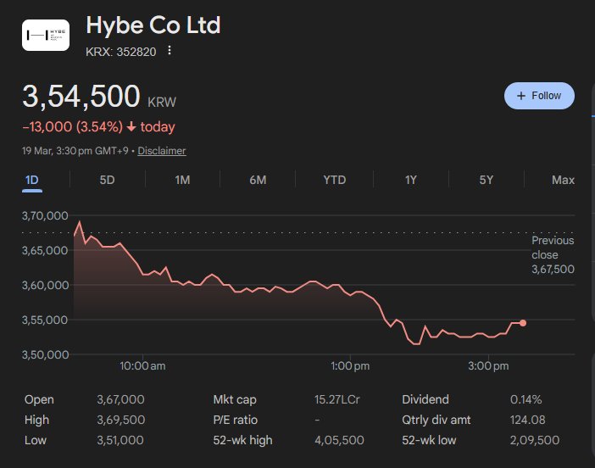Screen dimensions: 595x468
Task: Click the 19 Mar, 3:30 pm timestamp
Action: pos(75,151)
